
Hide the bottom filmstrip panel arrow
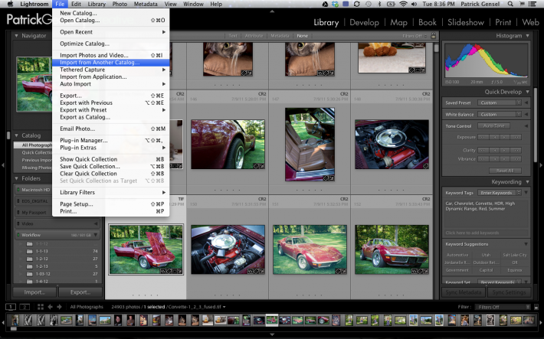(x=272, y=334)
